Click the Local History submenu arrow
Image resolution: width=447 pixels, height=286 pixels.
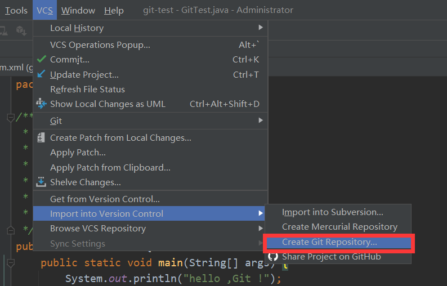tap(261, 28)
